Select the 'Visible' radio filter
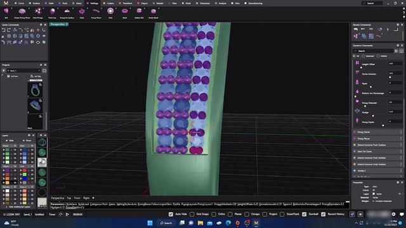Screen dimensions: 406x228 (x=378, y=56)
